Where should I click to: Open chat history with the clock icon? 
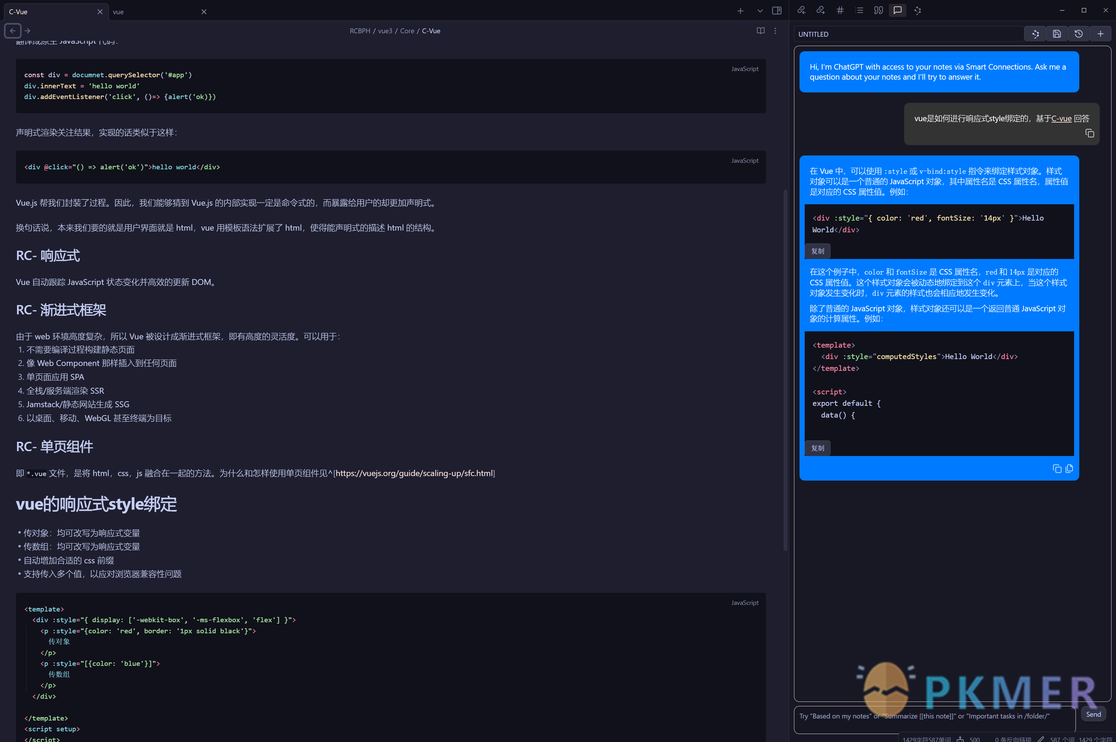pos(1079,34)
